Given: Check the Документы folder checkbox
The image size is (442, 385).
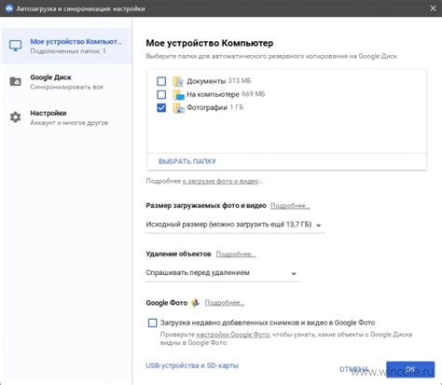Looking at the screenshot, I should point(161,81).
